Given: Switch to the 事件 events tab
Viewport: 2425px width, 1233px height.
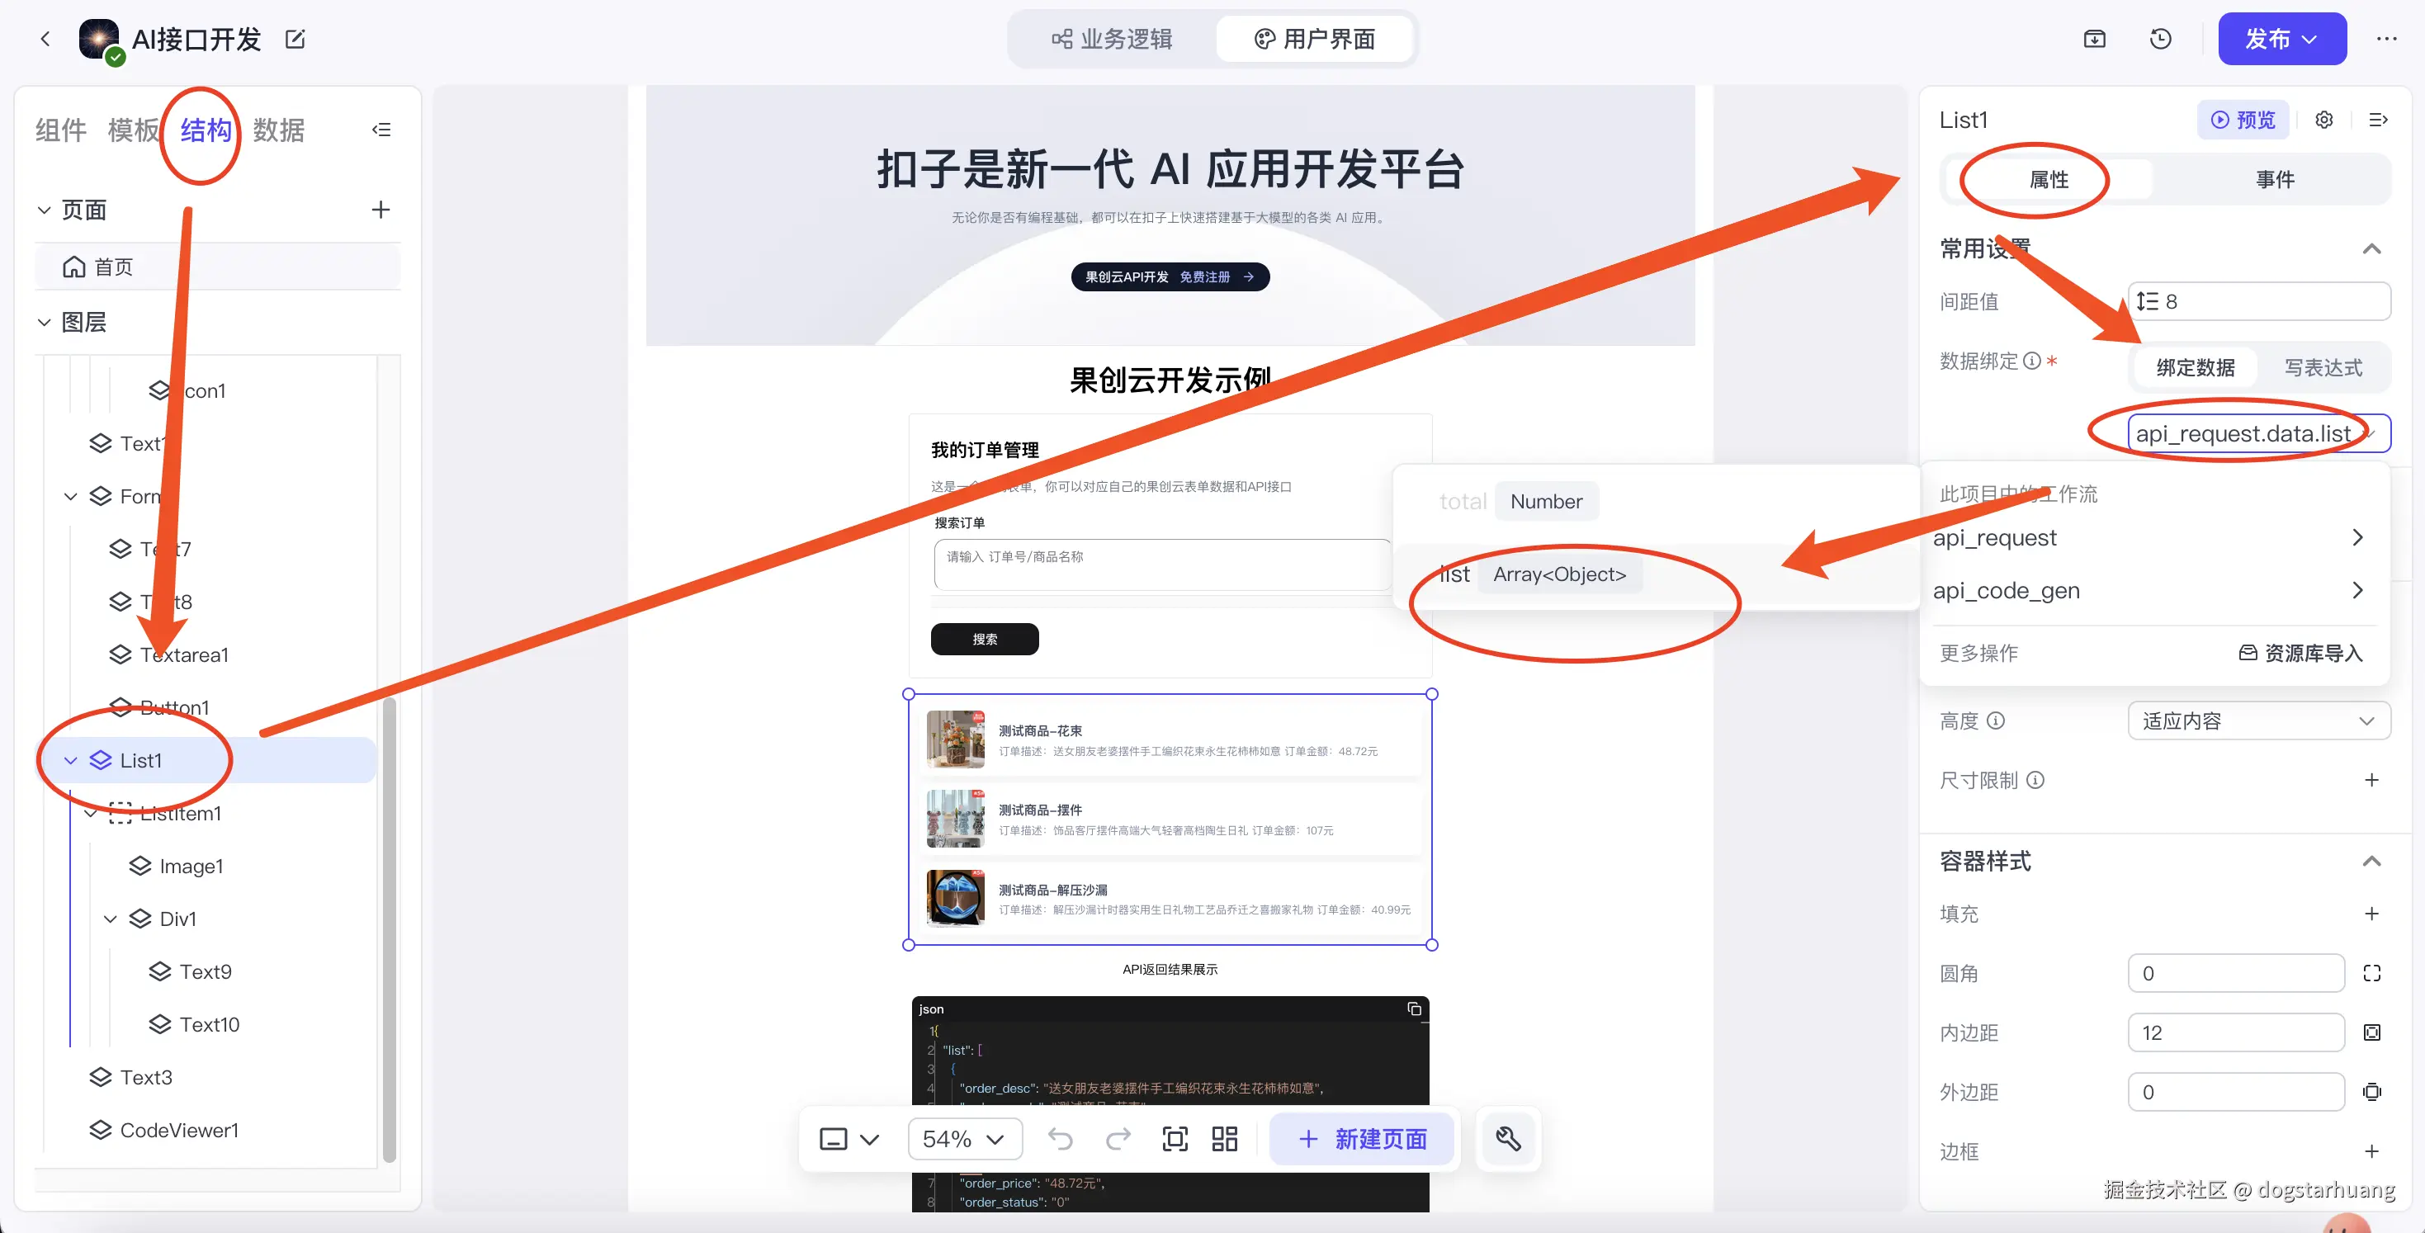Looking at the screenshot, I should point(2275,179).
